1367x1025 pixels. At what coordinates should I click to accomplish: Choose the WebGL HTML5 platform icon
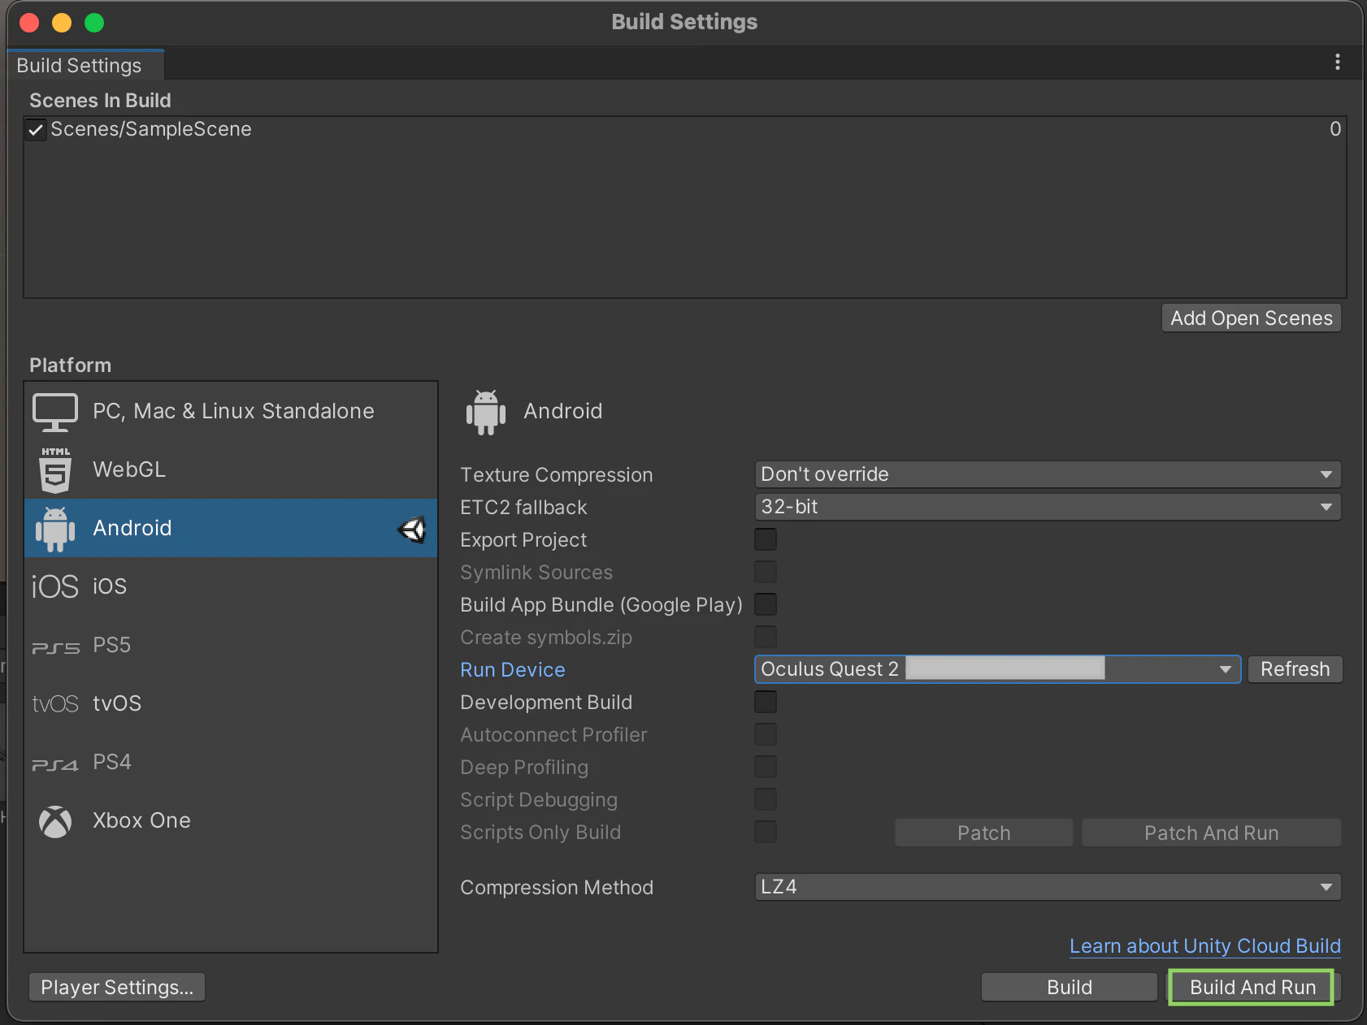pos(55,470)
